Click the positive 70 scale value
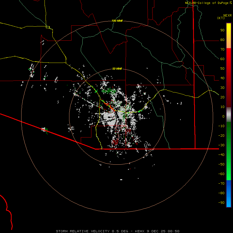This screenshot has width=233, height=233. pos(222,49)
